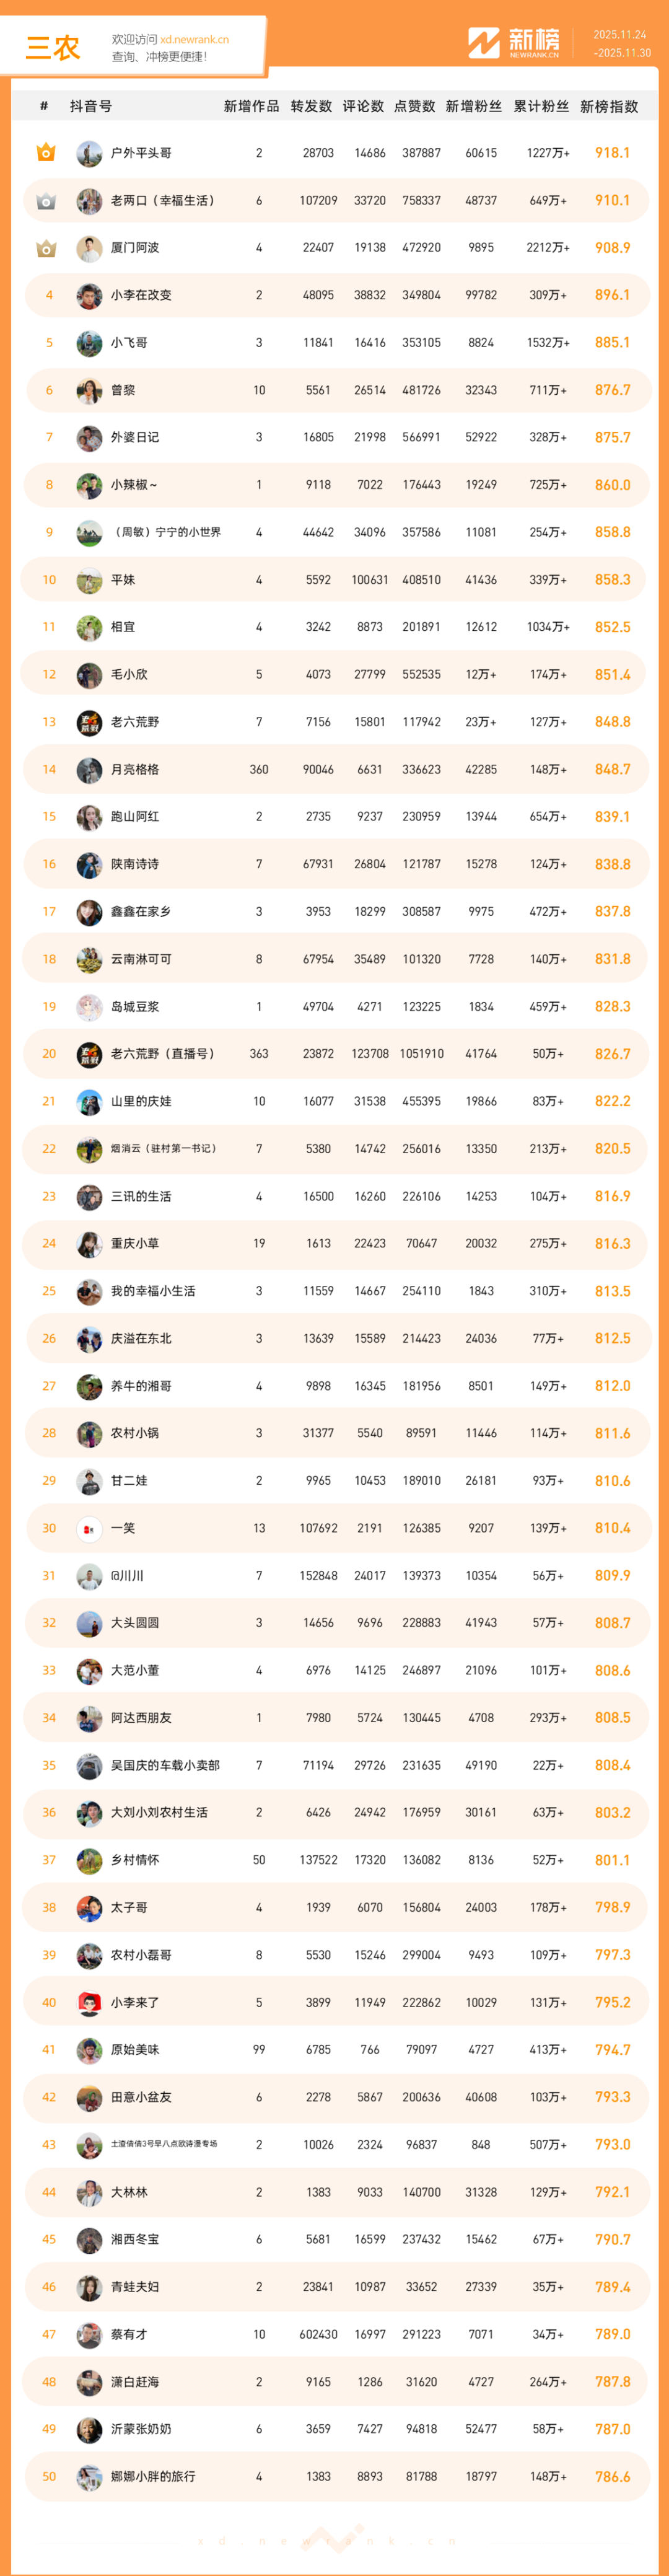Select 曾黎 account name at rank 6
Viewport: 669px width, 2576px height.
click(x=123, y=390)
